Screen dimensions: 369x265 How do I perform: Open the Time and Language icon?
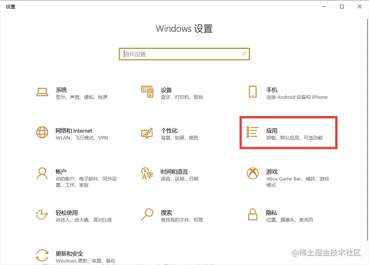click(147, 174)
